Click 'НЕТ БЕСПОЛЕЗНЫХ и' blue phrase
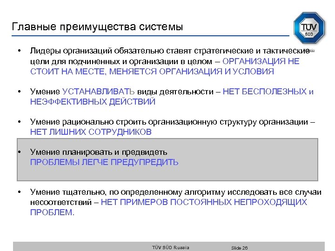 point(268,92)
